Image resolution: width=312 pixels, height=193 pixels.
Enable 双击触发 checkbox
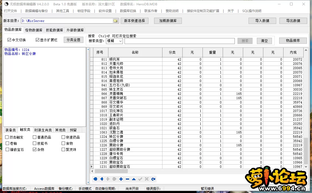(x=7, y=137)
